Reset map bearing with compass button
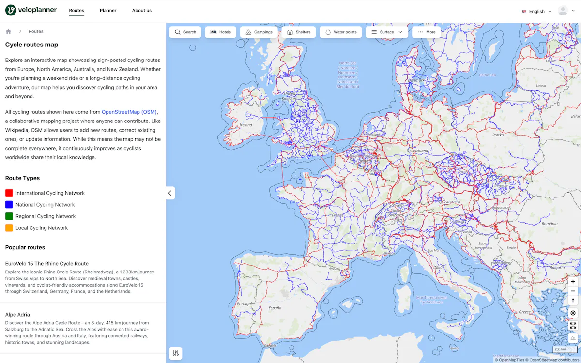581x363 pixels. coord(573,301)
